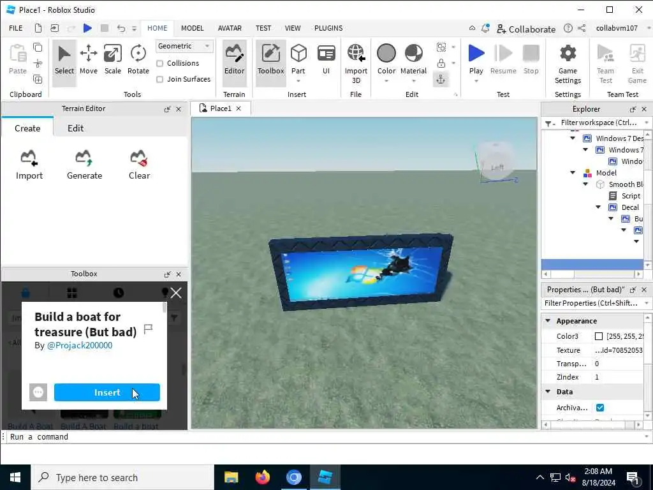Collapse the Model tree node

(x=573, y=172)
